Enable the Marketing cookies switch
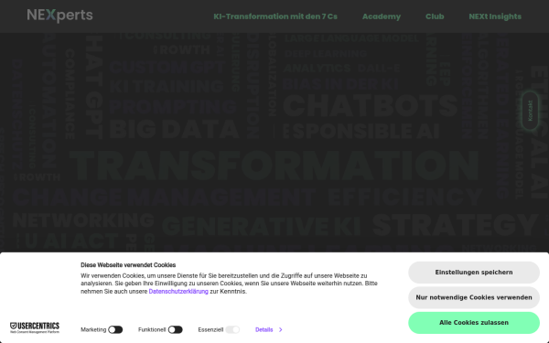Image resolution: width=549 pixels, height=343 pixels. pos(115,329)
